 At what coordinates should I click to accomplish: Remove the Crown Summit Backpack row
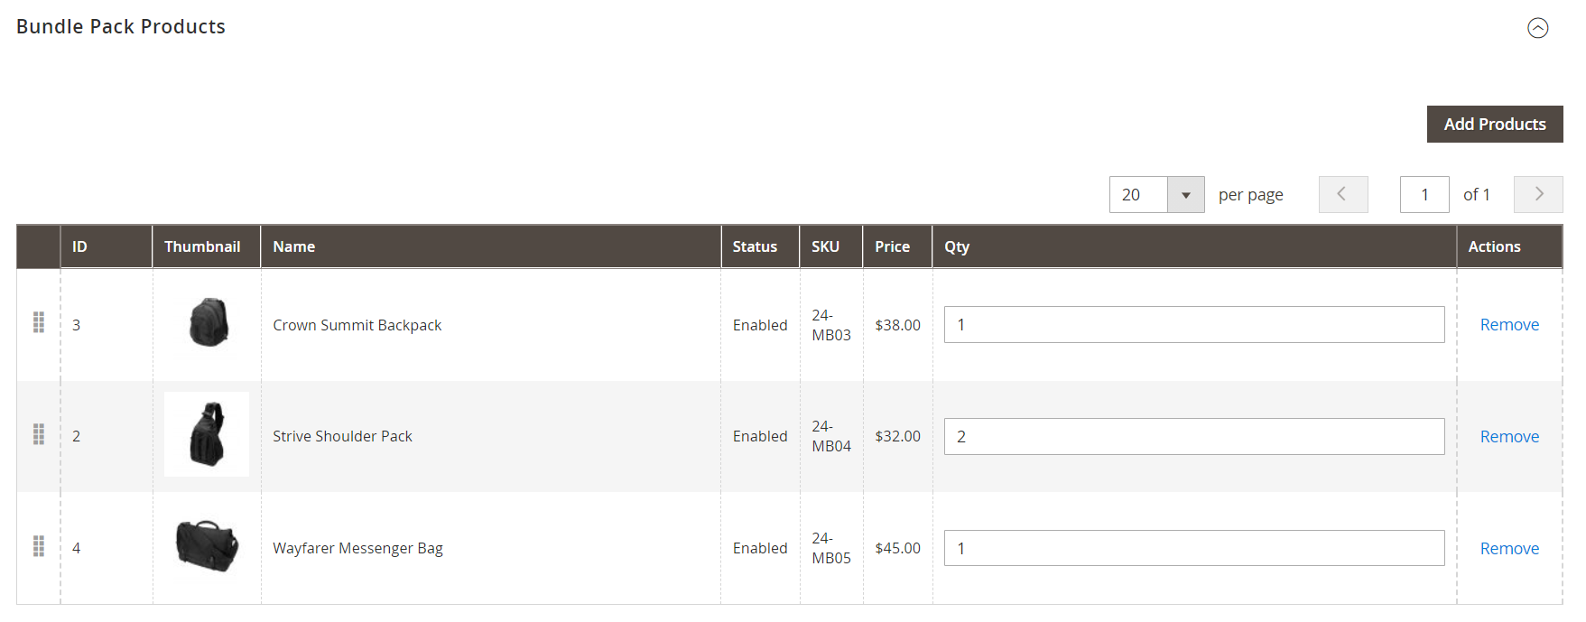[1508, 325]
